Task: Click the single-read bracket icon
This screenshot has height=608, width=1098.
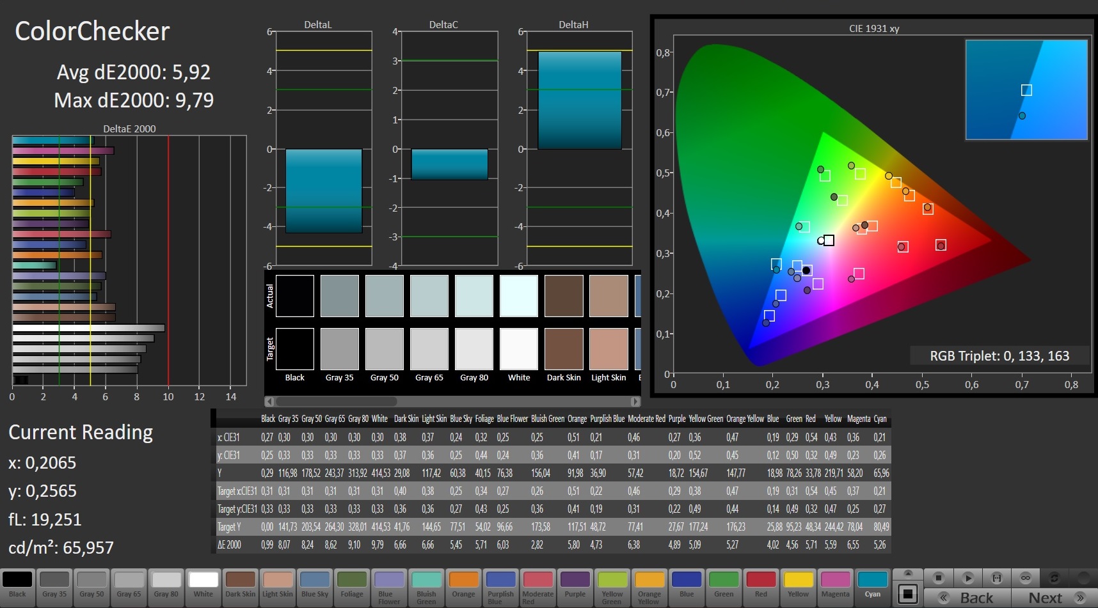Action: point(996,578)
